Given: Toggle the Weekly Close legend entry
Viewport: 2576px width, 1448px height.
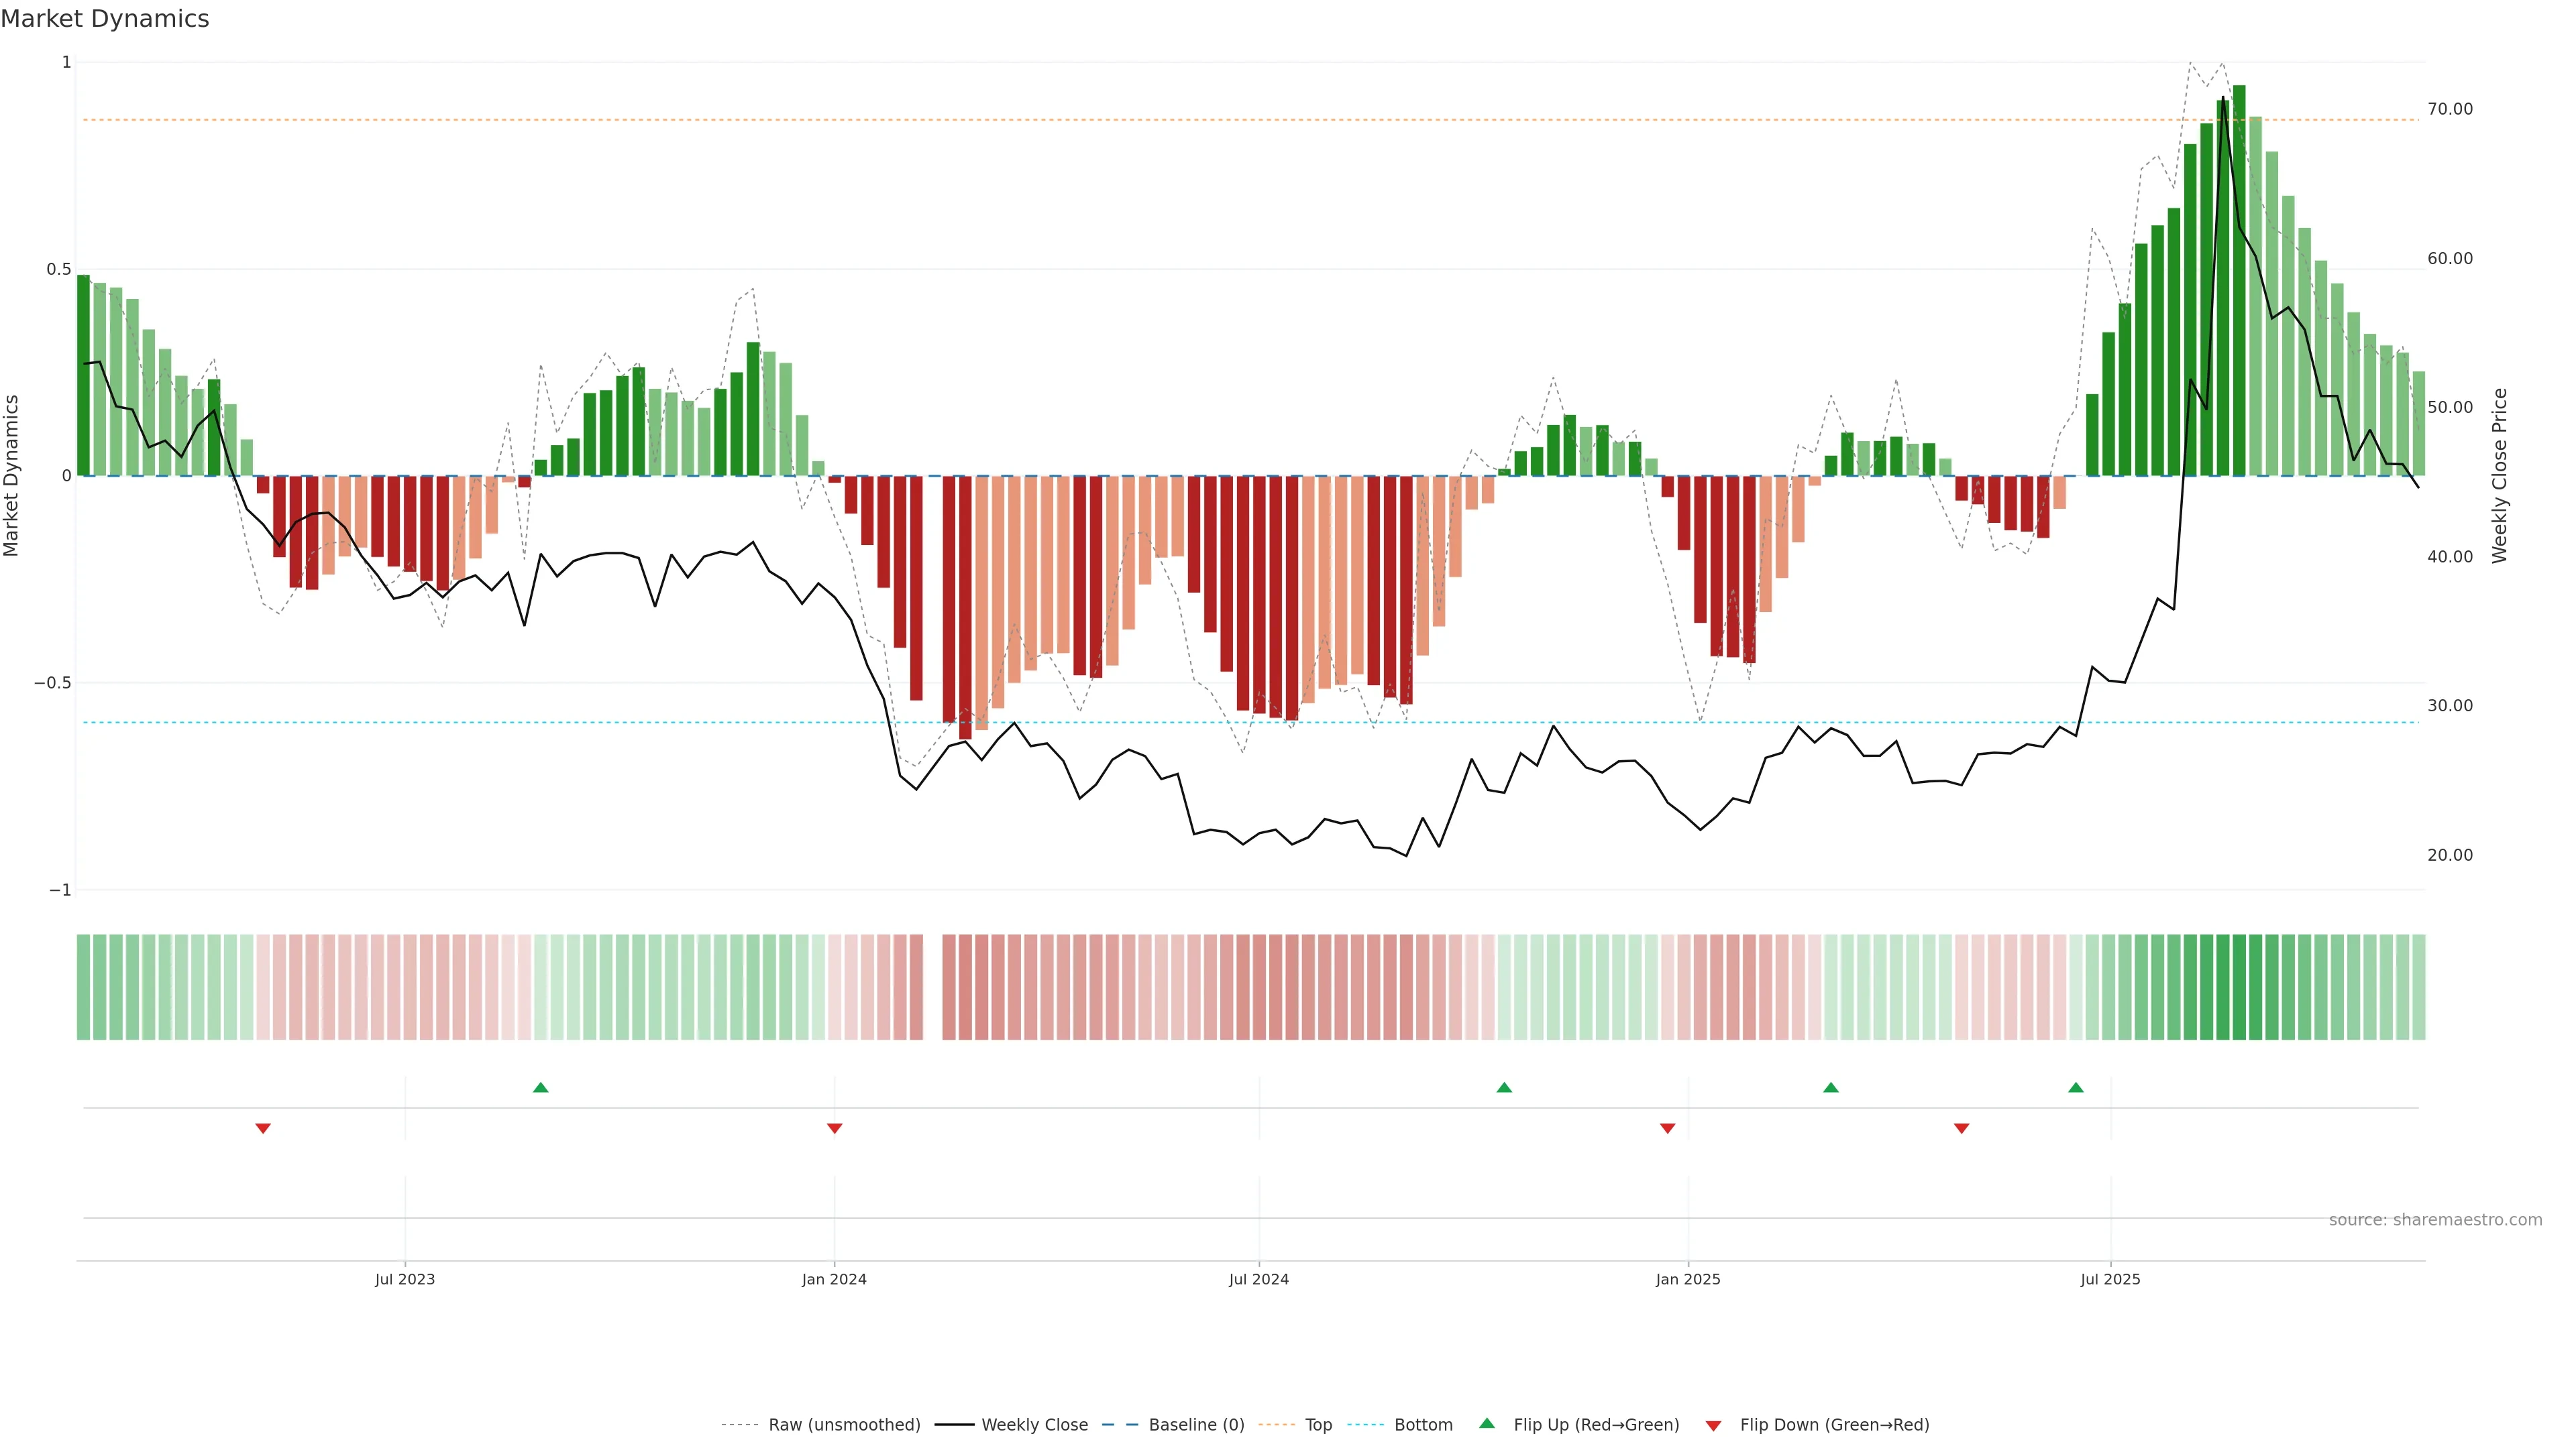Looking at the screenshot, I should [1034, 1425].
